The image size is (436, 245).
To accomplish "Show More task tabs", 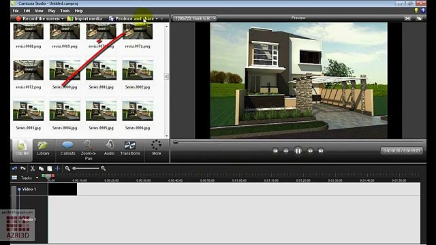I will point(156,148).
